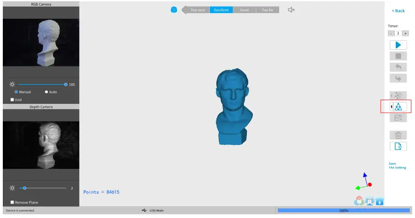Enable the Remove Plane checkbox

point(12,202)
